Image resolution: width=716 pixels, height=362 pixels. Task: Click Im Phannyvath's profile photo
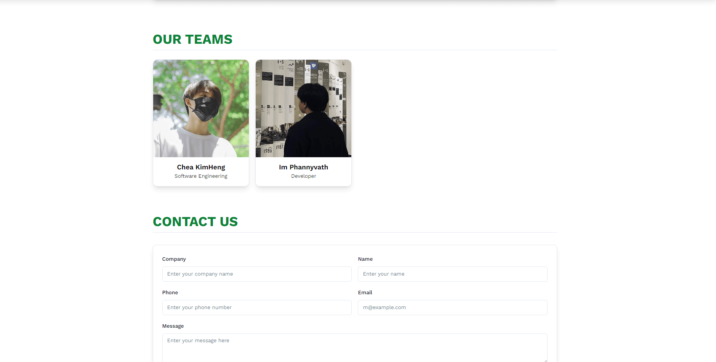303,108
